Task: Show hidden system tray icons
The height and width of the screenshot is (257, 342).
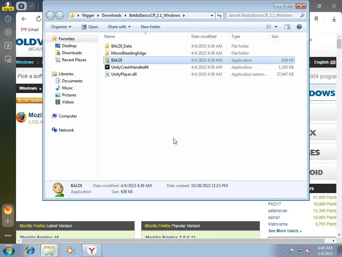Action: pyautogui.click(x=284, y=251)
